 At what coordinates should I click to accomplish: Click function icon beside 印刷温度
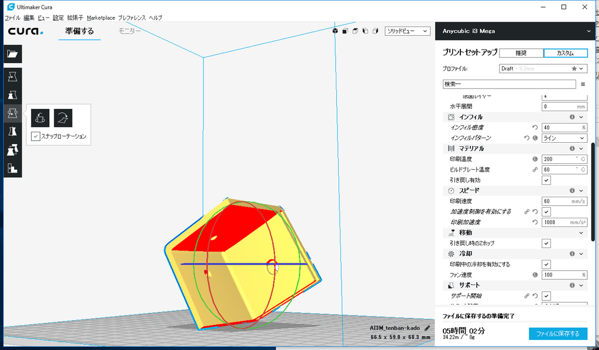tap(535, 159)
